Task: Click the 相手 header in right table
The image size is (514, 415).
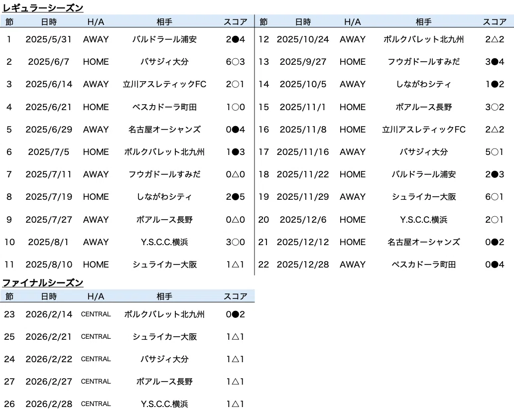Action: click(423, 21)
